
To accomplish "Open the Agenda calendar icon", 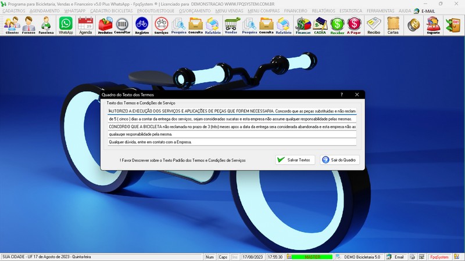I will coord(85,25).
